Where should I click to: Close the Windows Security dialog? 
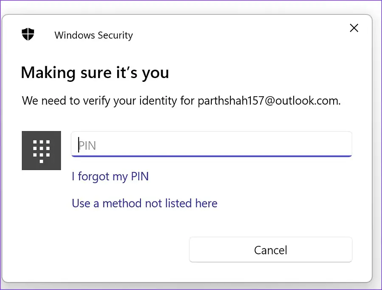point(354,28)
